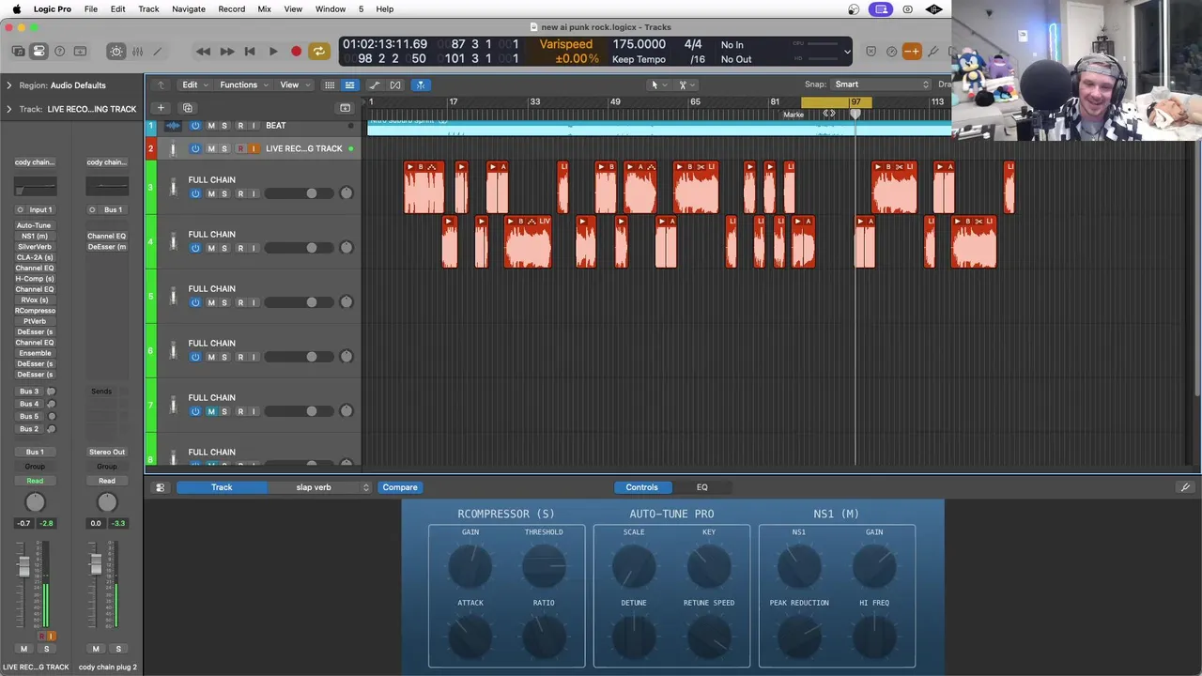Select the Track button in Smart Controls
The height and width of the screenshot is (676, 1202).
(222, 487)
